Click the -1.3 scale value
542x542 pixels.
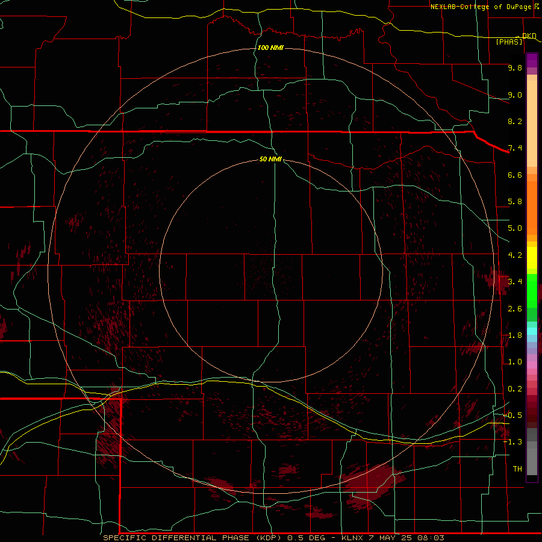point(512,442)
